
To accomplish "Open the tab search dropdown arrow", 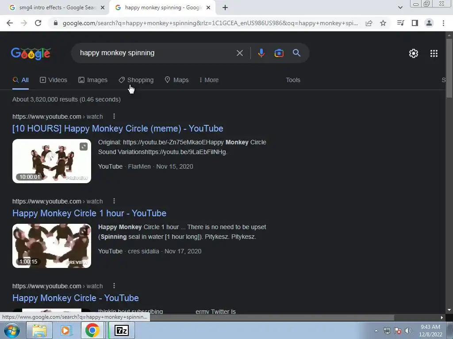I will coord(400,8).
